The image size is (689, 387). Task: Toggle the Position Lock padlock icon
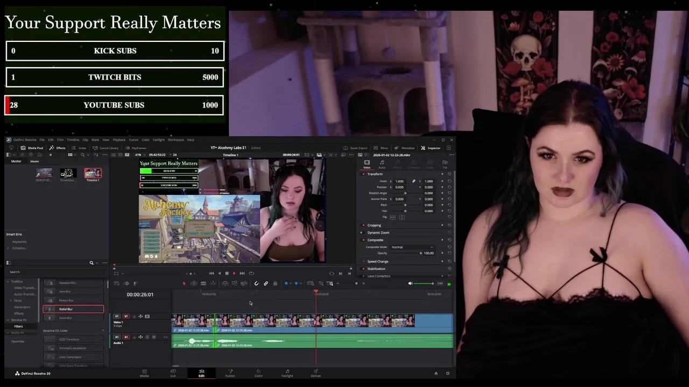(275, 283)
